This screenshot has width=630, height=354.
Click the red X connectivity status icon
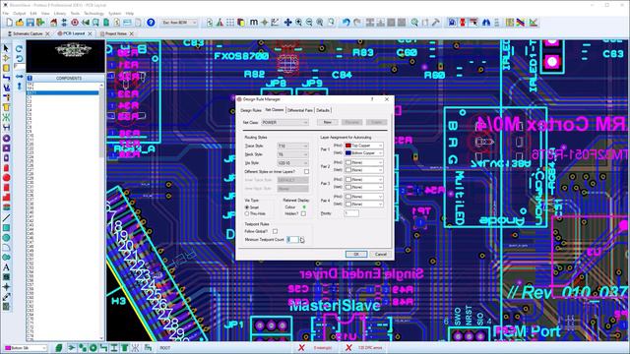tap(301, 347)
